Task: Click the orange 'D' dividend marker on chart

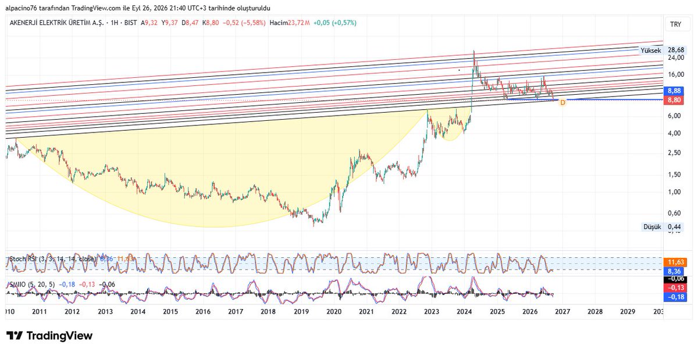Action: pos(562,102)
